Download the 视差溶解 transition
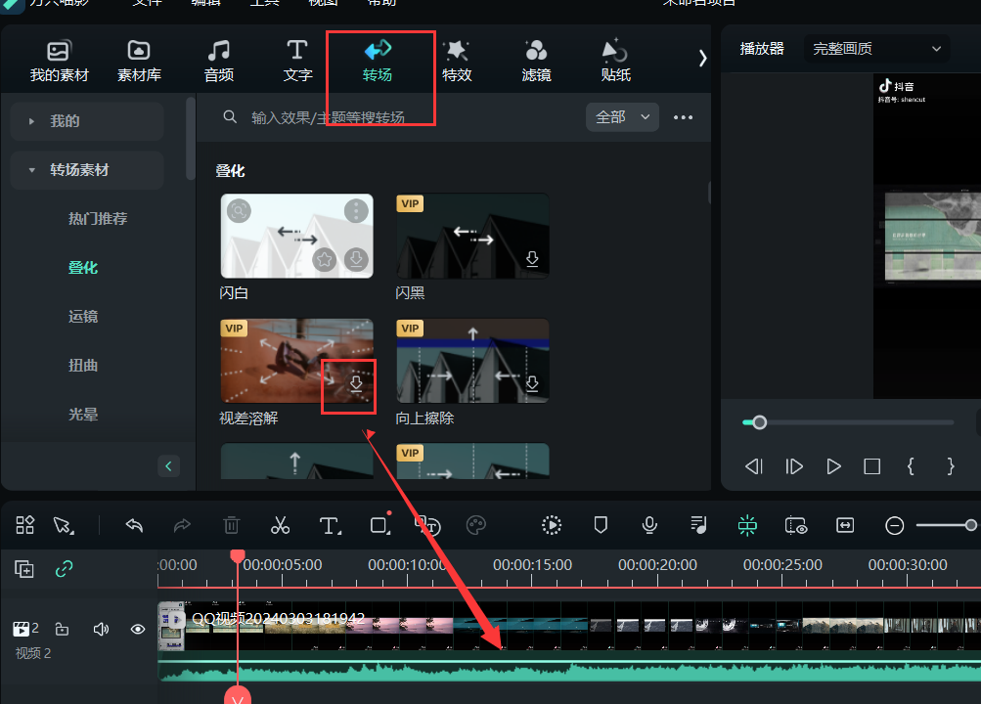 click(x=356, y=384)
